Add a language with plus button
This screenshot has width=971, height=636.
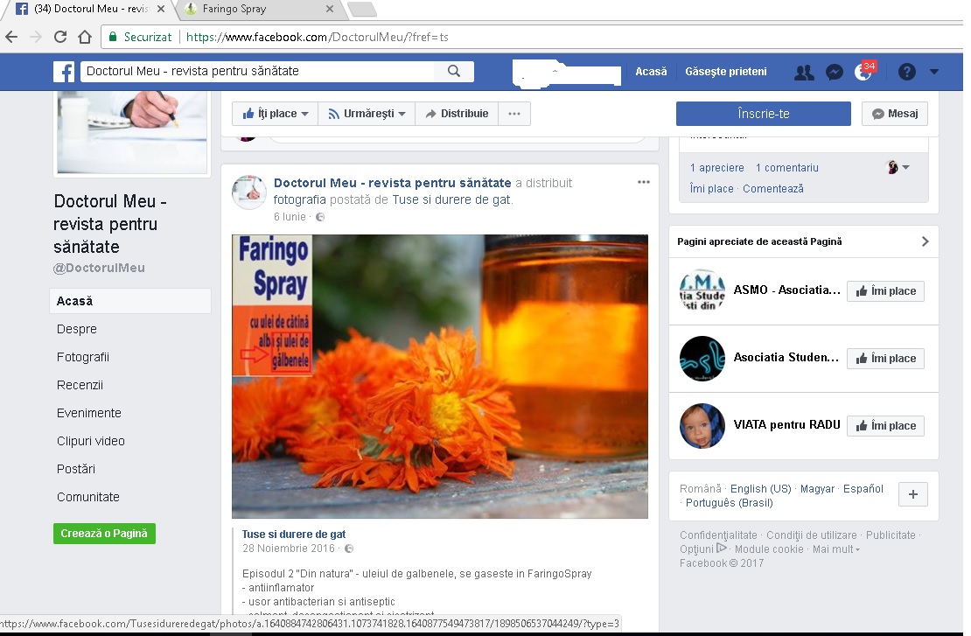point(912,494)
